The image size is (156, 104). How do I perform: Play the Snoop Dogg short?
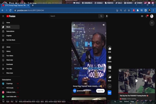74,25
